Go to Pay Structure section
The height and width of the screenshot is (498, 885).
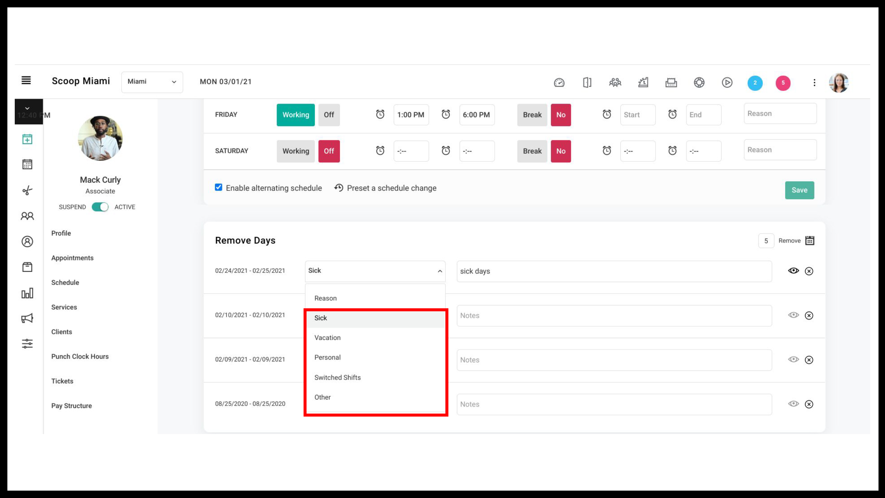click(71, 406)
